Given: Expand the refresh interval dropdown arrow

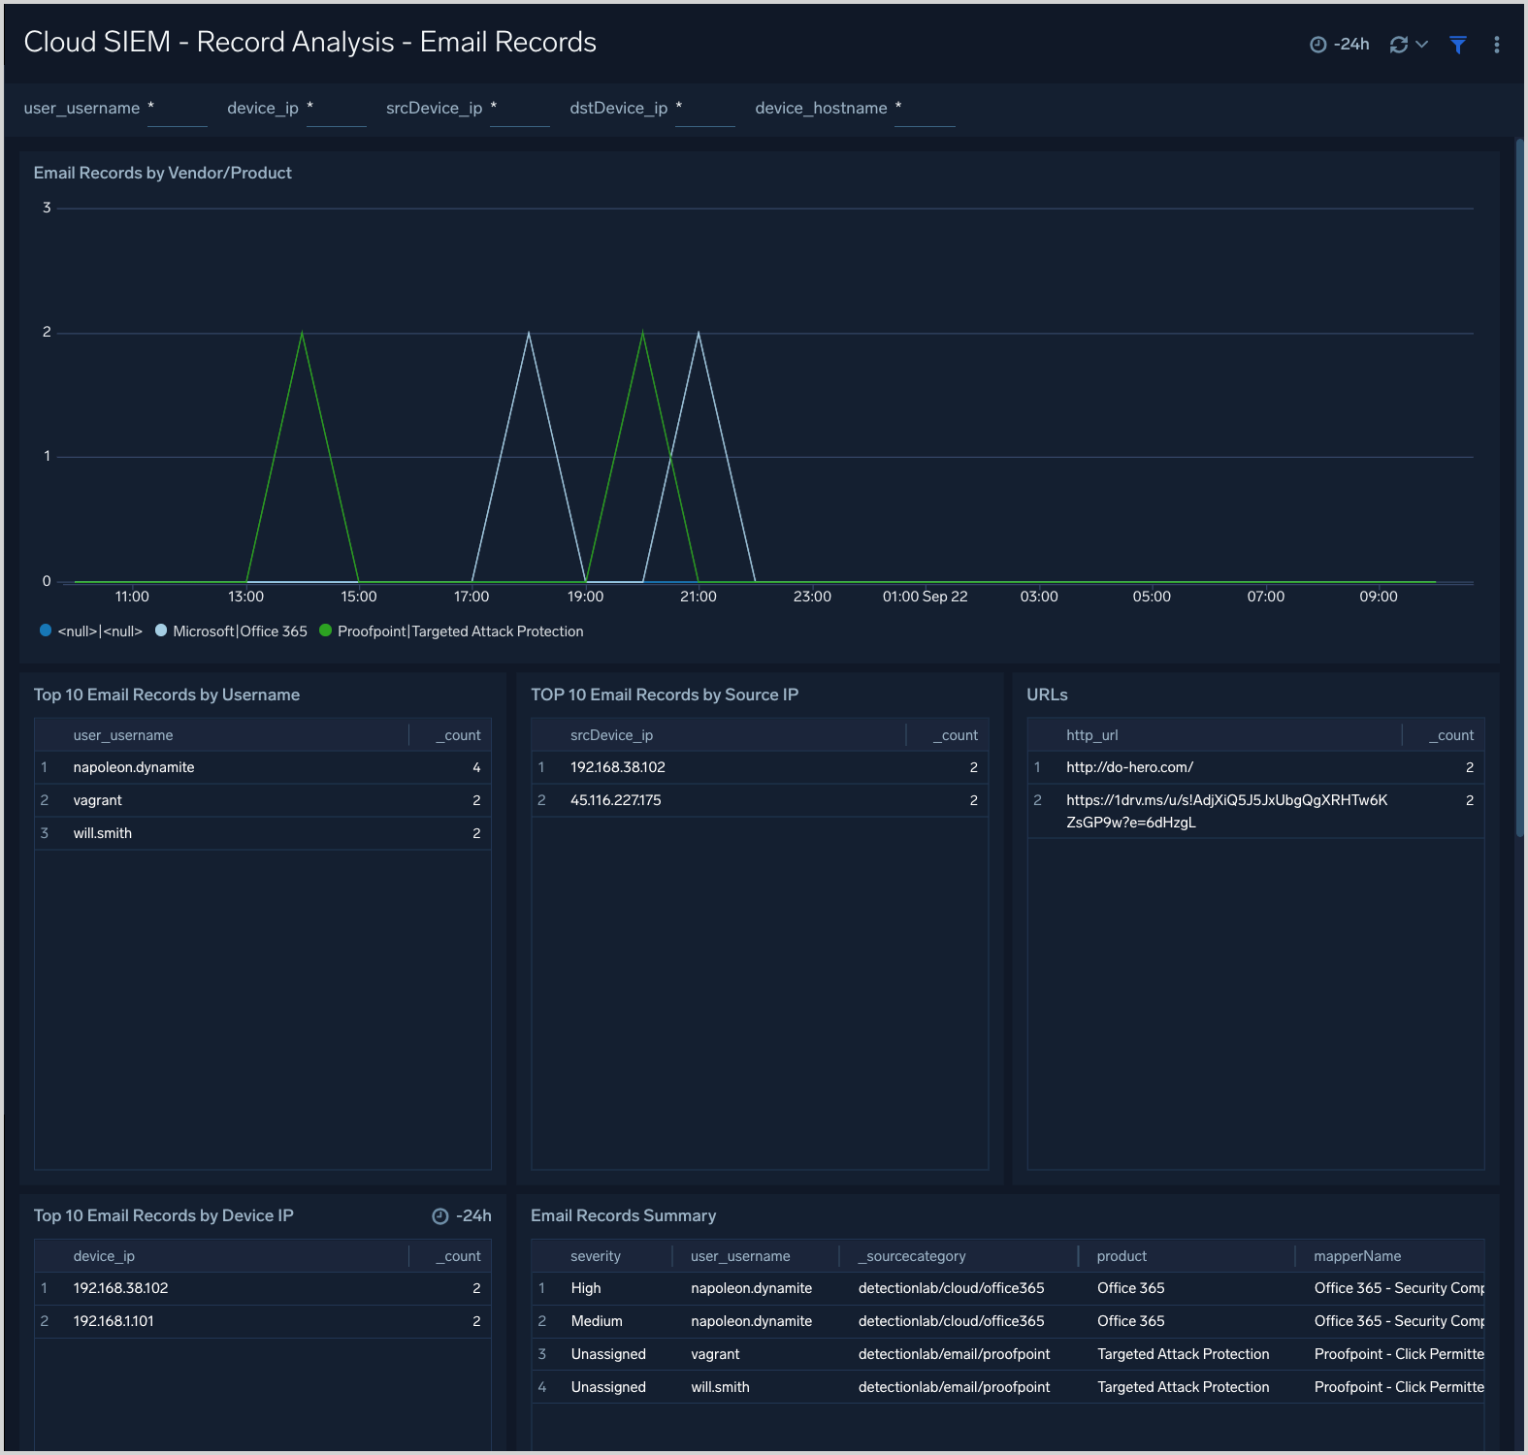Looking at the screenshot, I should pos(1422,45).
